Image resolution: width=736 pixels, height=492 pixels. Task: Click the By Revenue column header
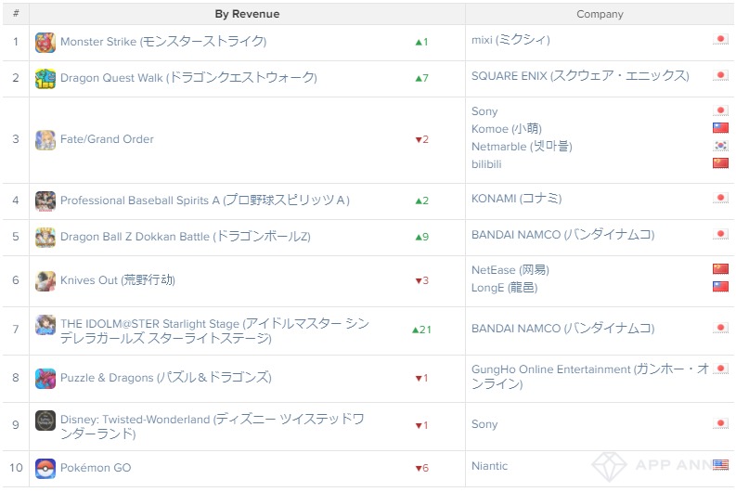coord(247,14)
